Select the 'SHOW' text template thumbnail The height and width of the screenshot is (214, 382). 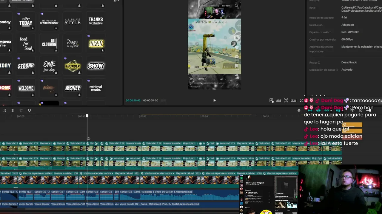tap(95, 66)
